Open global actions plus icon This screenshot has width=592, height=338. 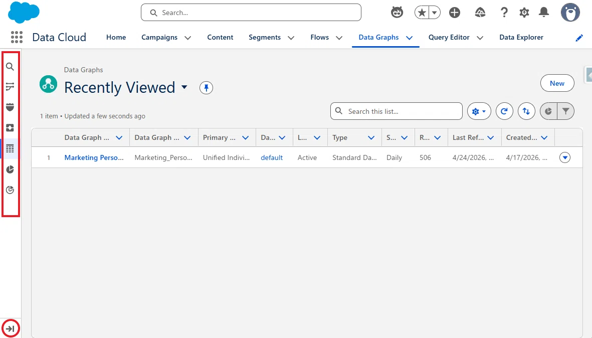(x=455, y=13)
